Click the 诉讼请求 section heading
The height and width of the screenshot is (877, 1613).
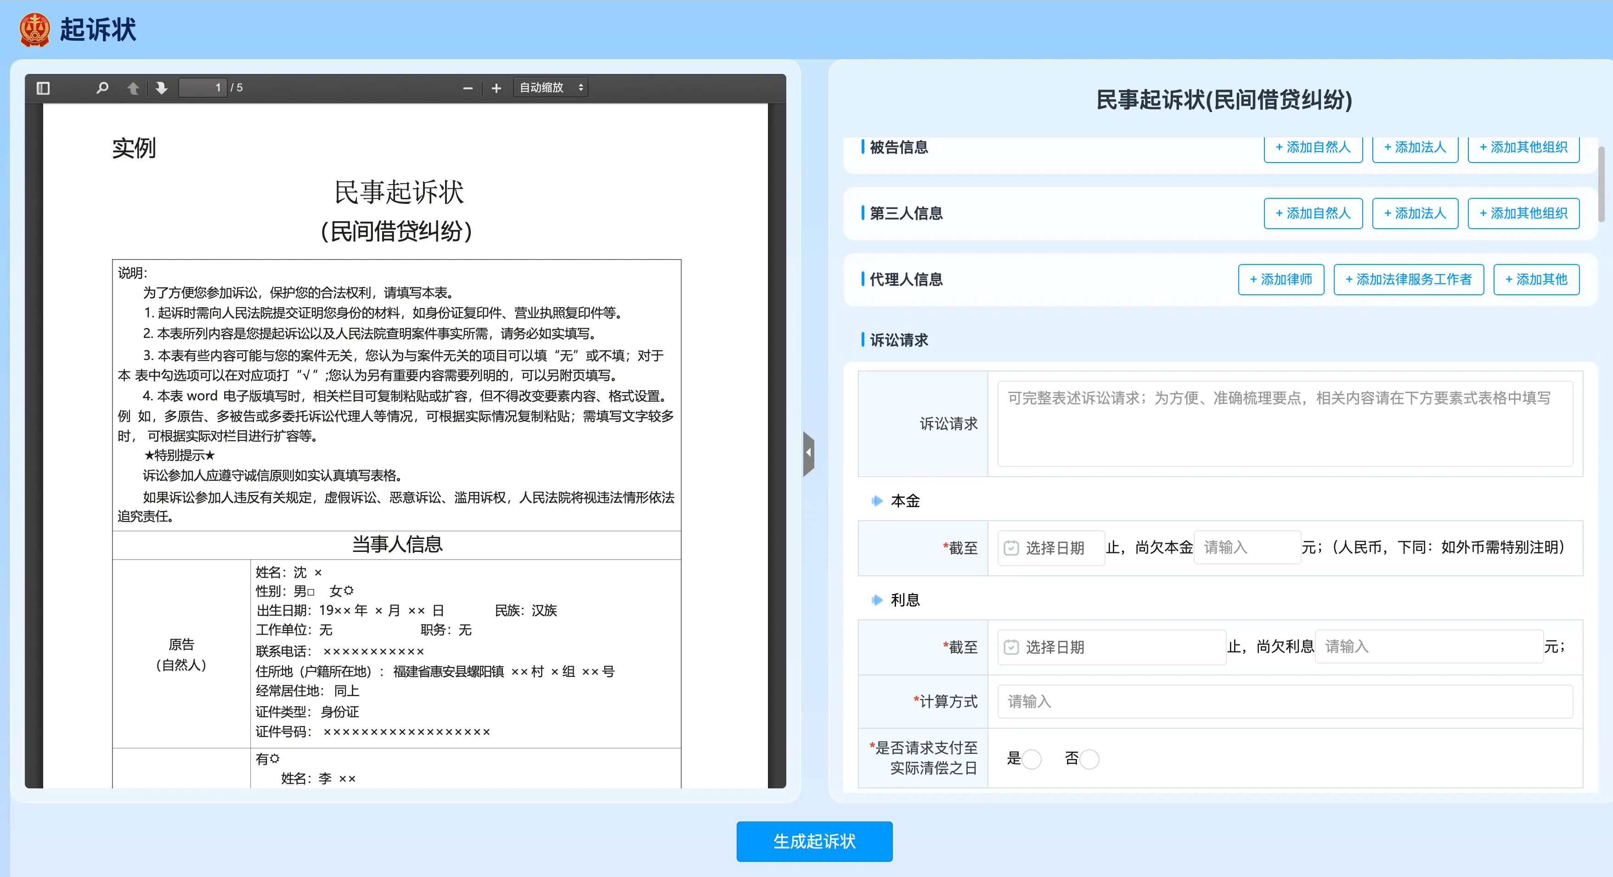point(898,340)
